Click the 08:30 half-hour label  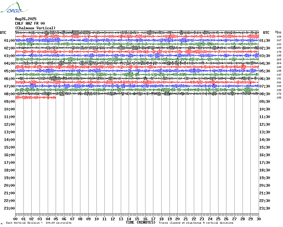[x=265, y=94]
